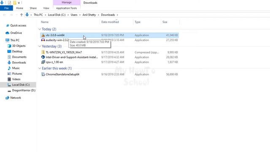Collapse the Yesterday (3) group
This screenshot has height=152, width=270.
coord(40,46)
